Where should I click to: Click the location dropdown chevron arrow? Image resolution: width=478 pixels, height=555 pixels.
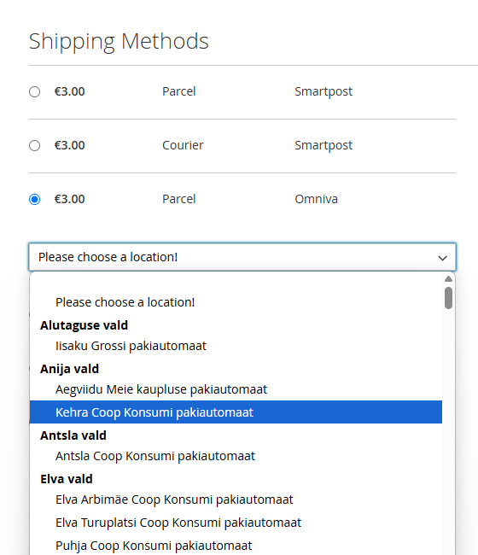click(443, 258)
